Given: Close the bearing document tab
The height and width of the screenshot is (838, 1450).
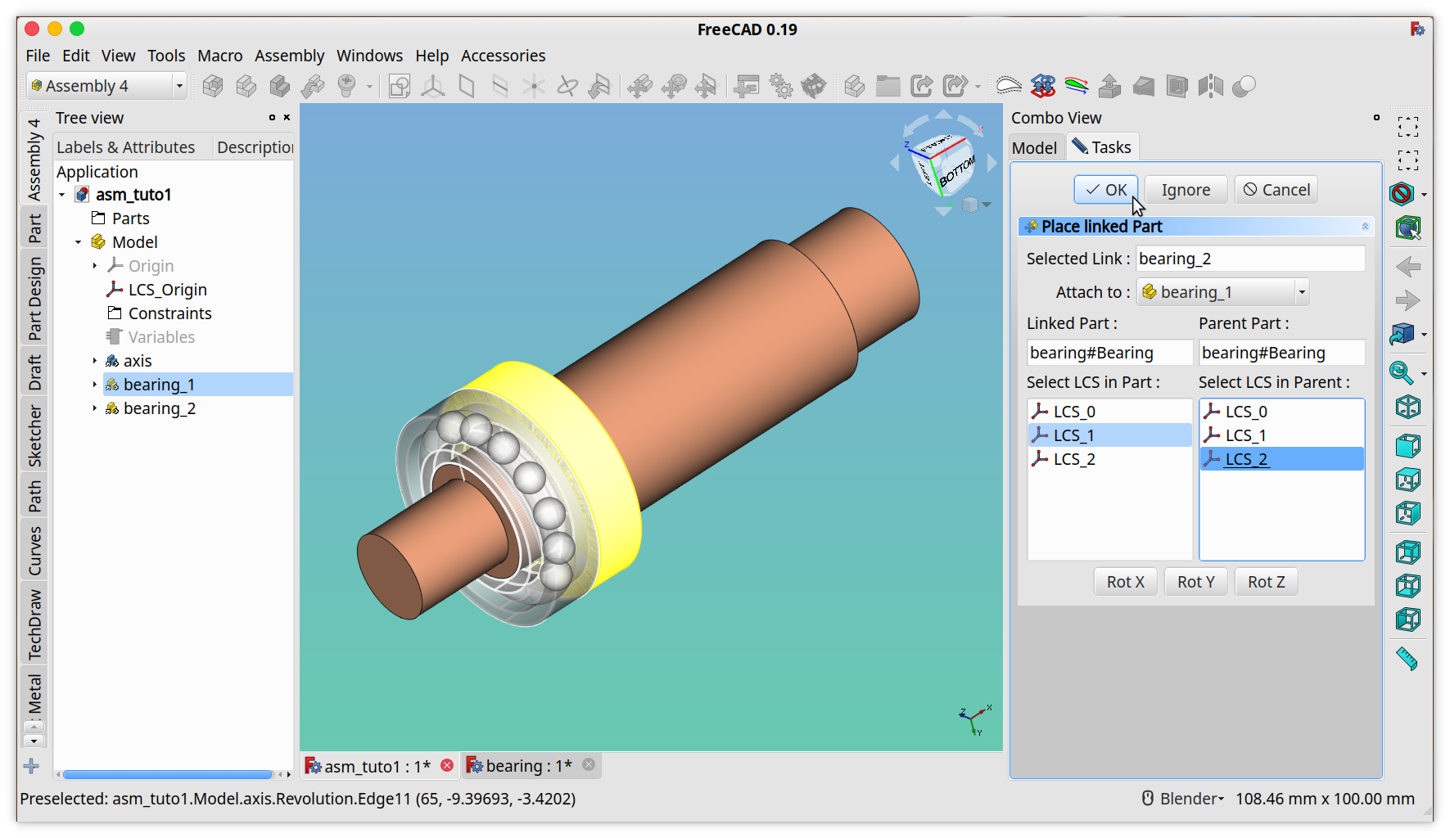Looking at the screenshot, I should (589, 764).
